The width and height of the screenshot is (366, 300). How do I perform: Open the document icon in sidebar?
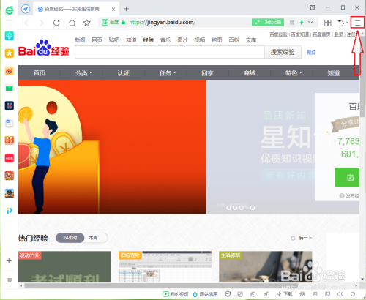point(10,123)
